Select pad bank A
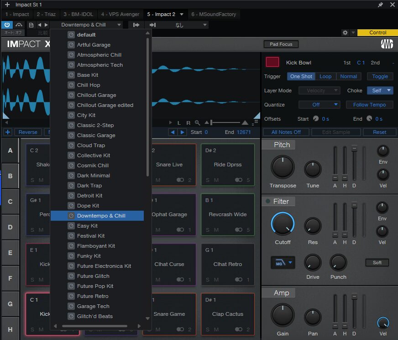The width and height of the screenshot is (398, 340). click(10, 150)
